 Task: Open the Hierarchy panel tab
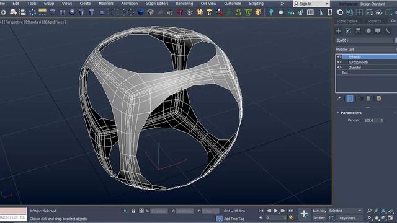(358, 31)
